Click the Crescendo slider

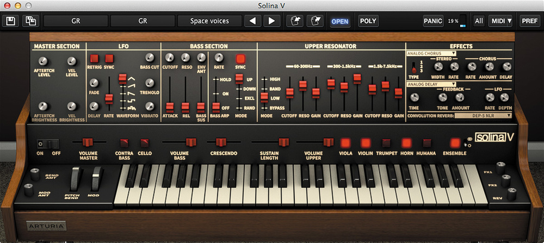(224, 142)
